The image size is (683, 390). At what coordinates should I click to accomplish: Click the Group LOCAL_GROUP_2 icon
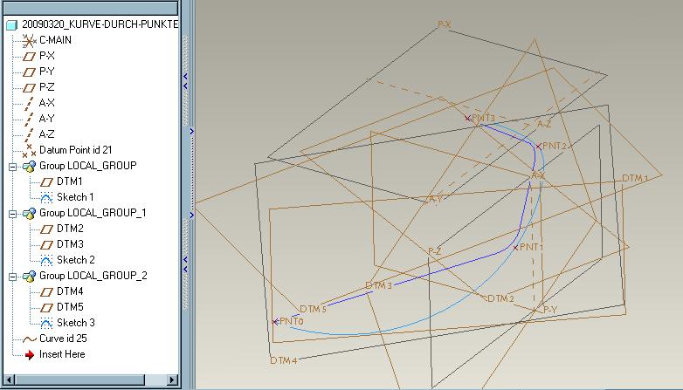29,276
